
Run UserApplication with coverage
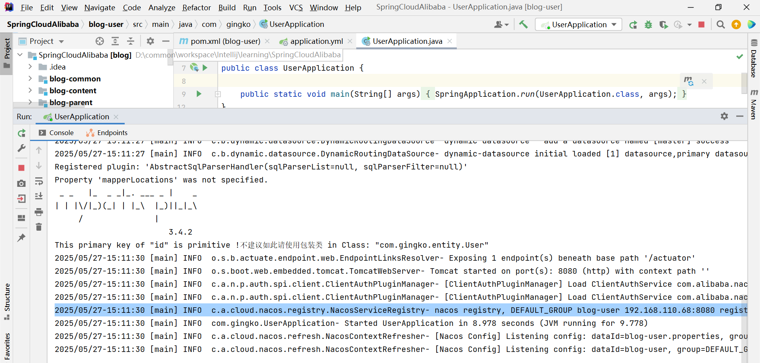[664, 24]
